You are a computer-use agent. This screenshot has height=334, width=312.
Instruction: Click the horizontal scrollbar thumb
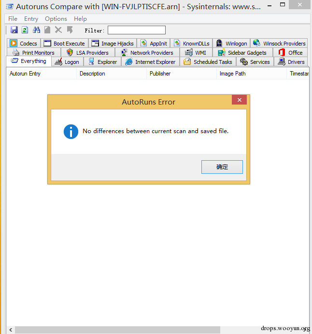click(x=117, y=330)
